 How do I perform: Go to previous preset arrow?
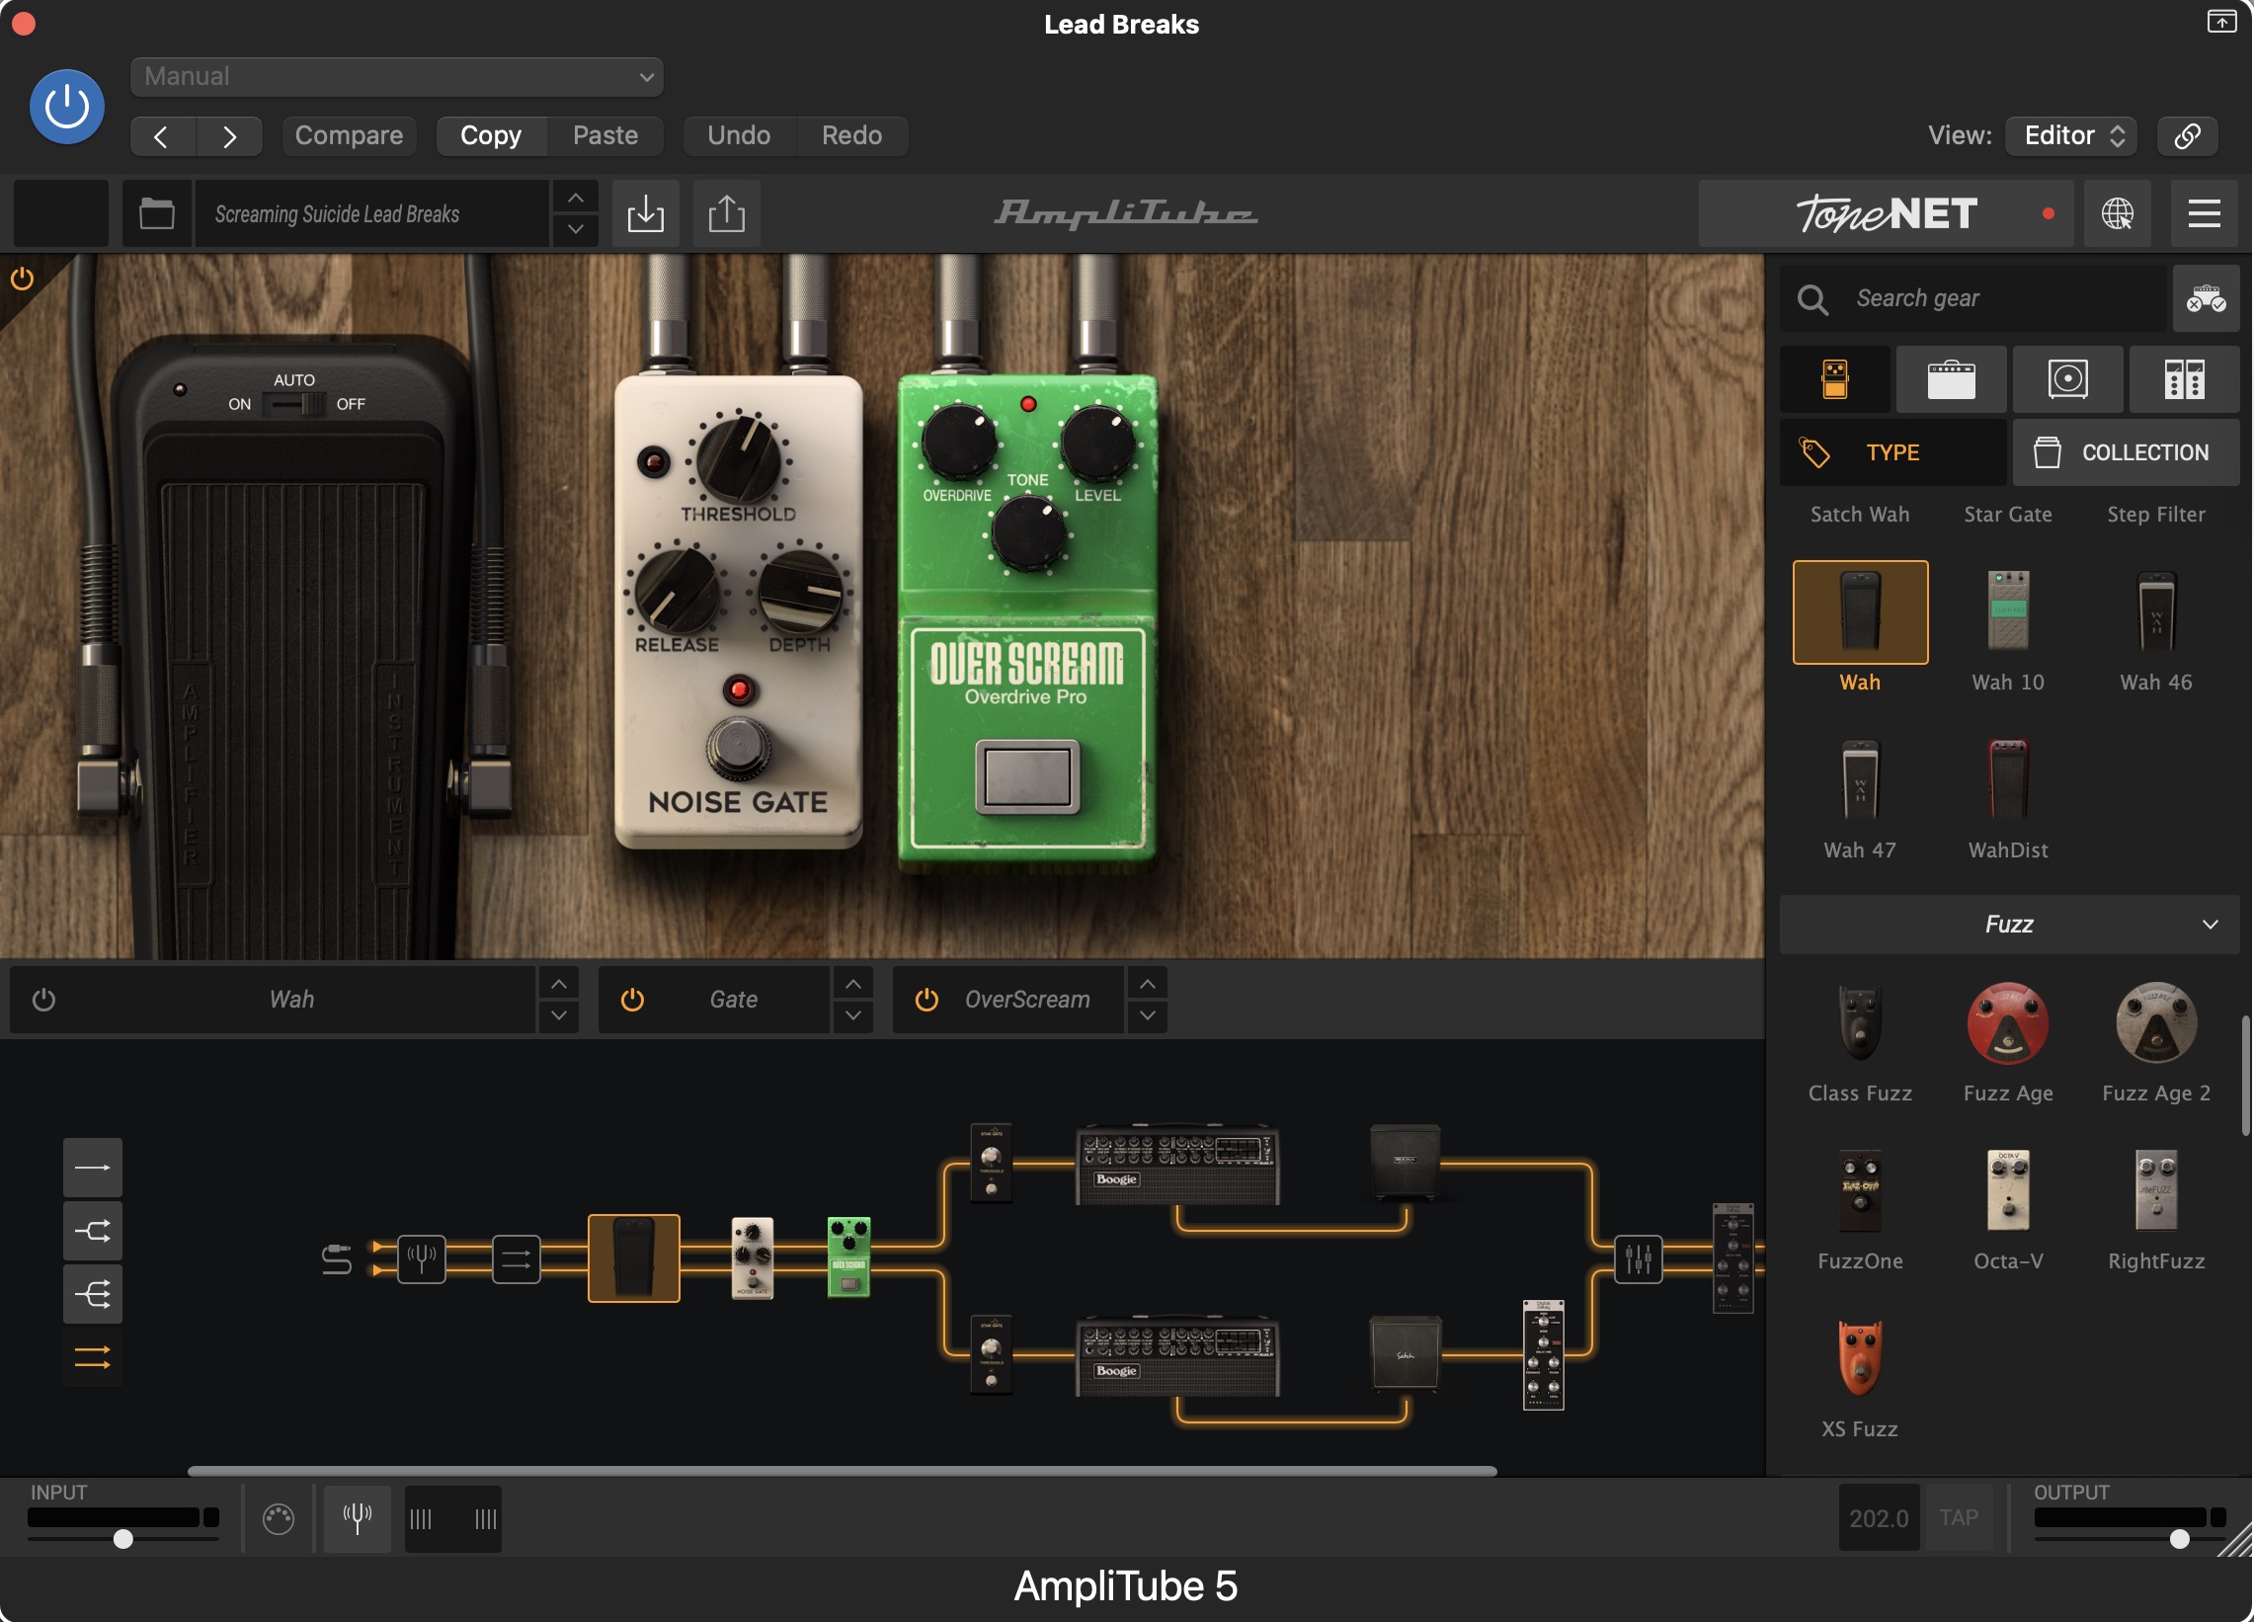tap(162, 135)
